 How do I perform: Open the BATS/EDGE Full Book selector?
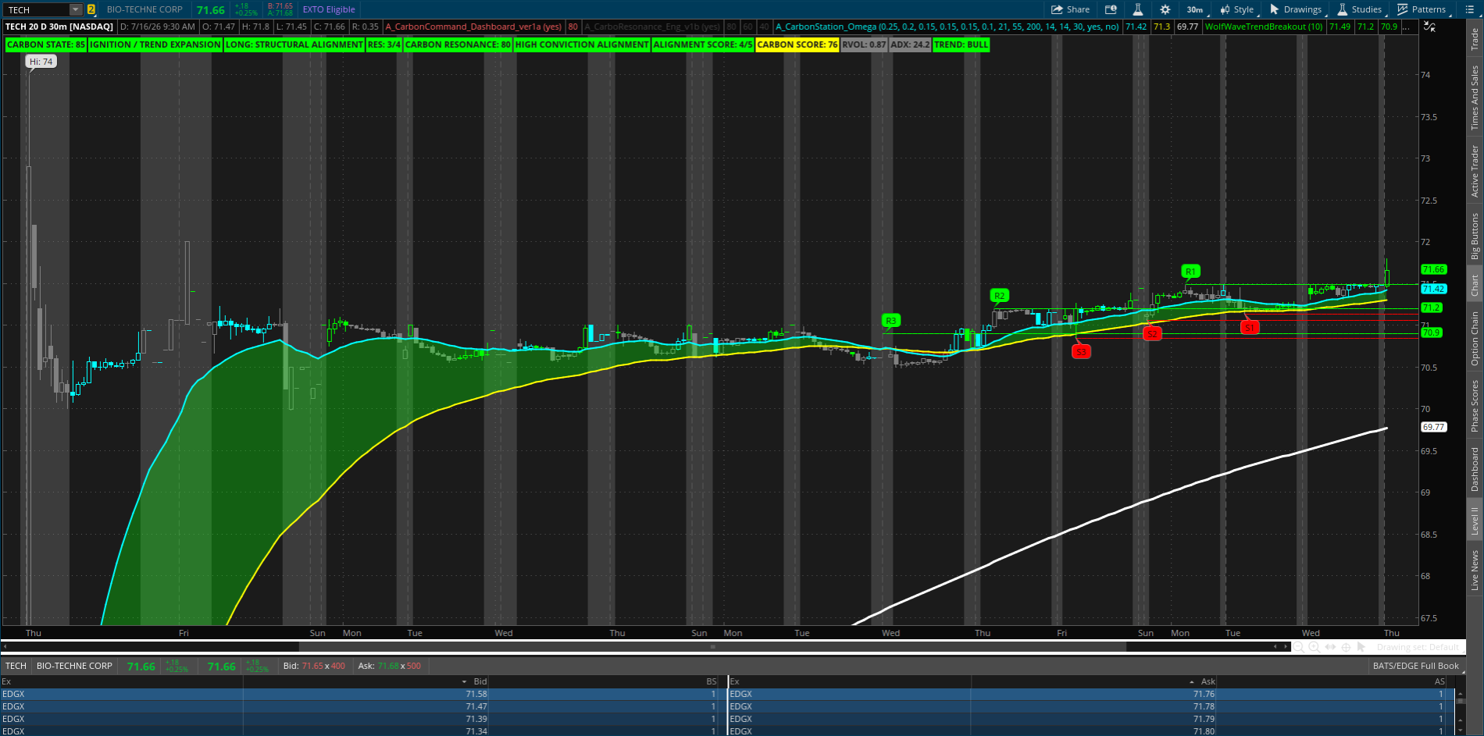1415,666
